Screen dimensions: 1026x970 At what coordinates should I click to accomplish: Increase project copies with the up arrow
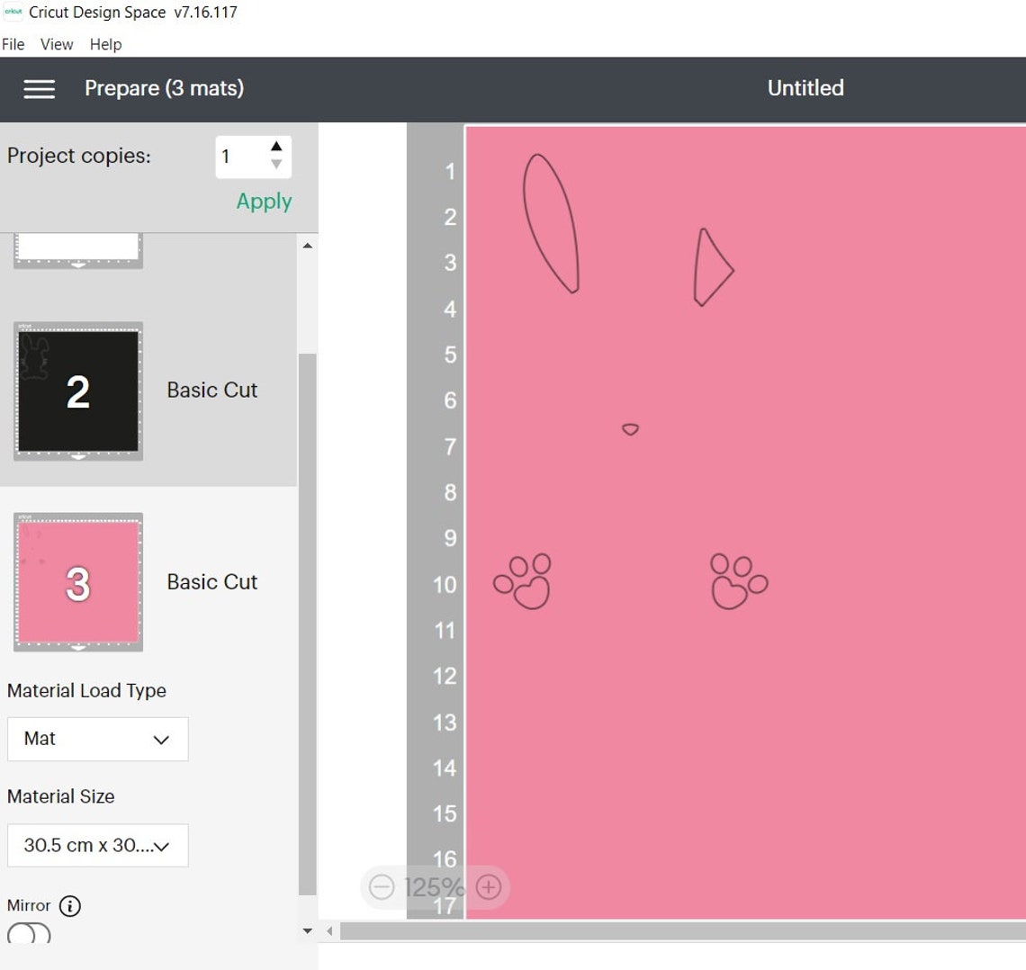point(277,146)
